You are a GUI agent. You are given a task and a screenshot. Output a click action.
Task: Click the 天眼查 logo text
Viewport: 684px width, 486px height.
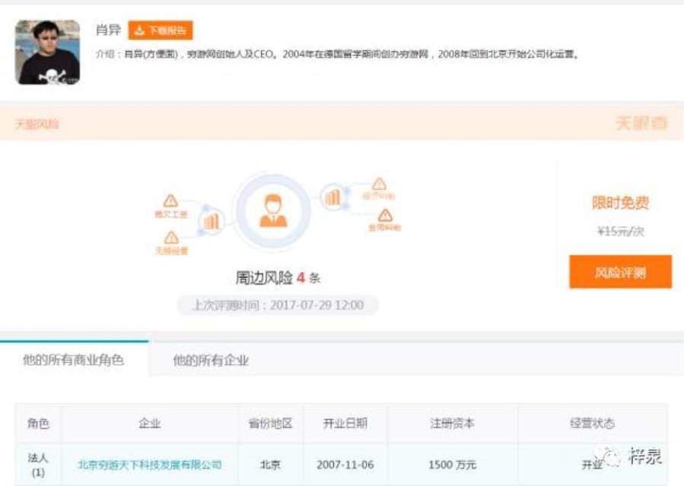pos(642,123)
